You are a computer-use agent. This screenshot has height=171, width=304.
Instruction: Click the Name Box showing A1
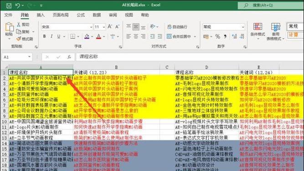(x=17, y=57)
